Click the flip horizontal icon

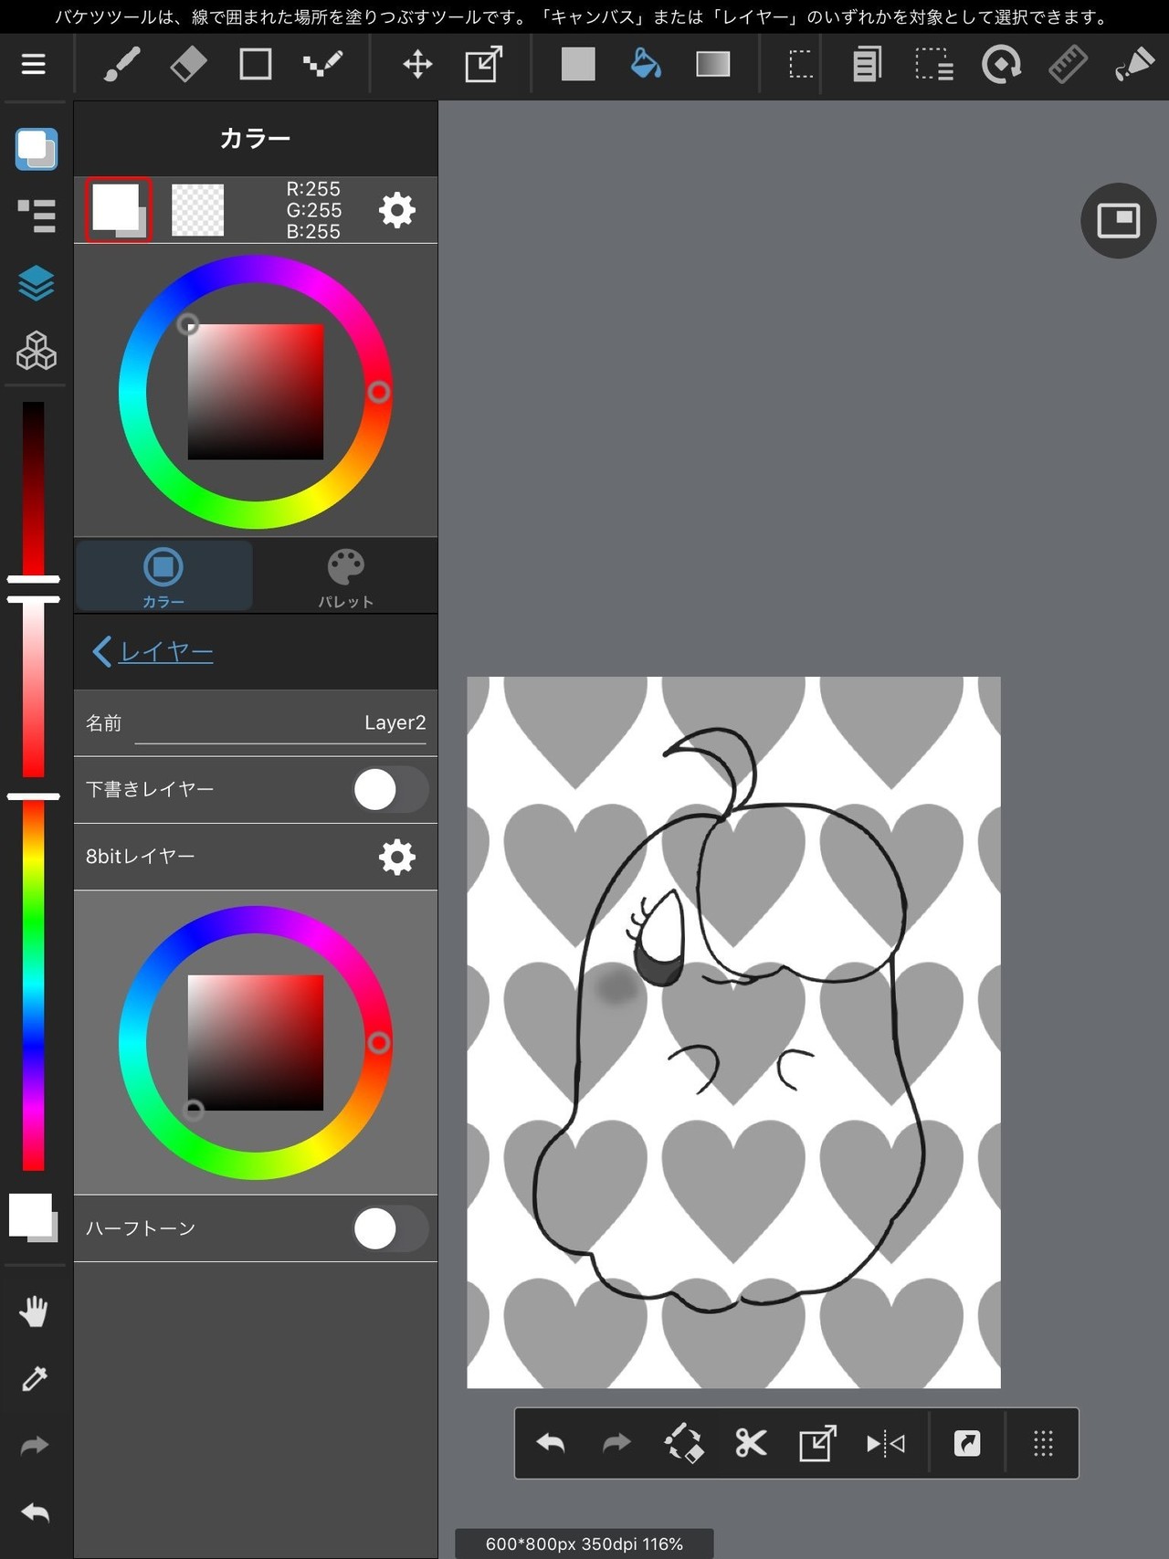click(885, 1443)
